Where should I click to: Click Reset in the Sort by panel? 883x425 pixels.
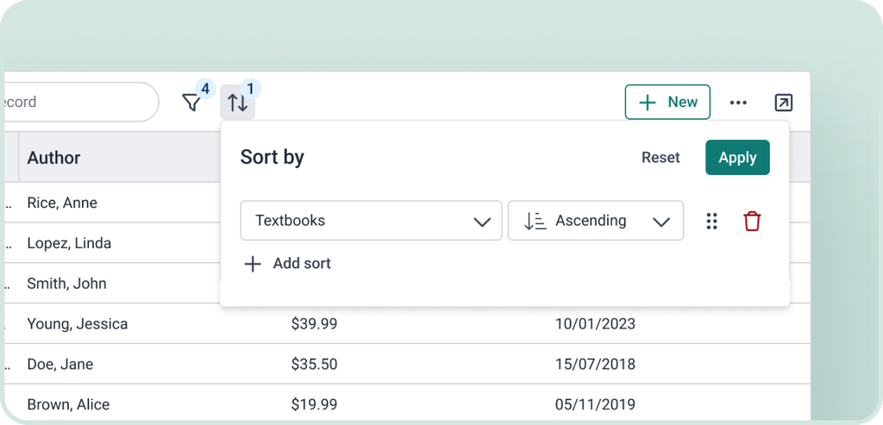click(x=661, y=158)
